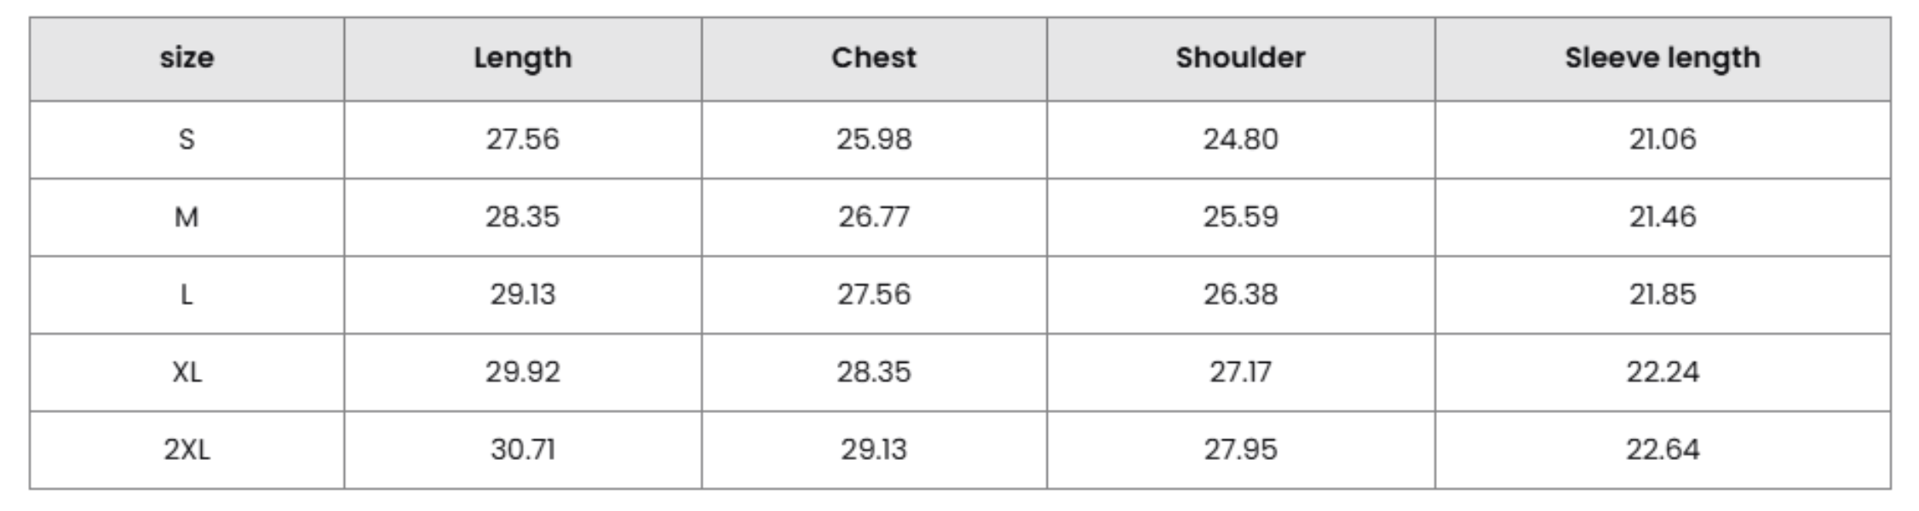Click the size column header
1919x511 pixels.
click(x=187, y=58)
